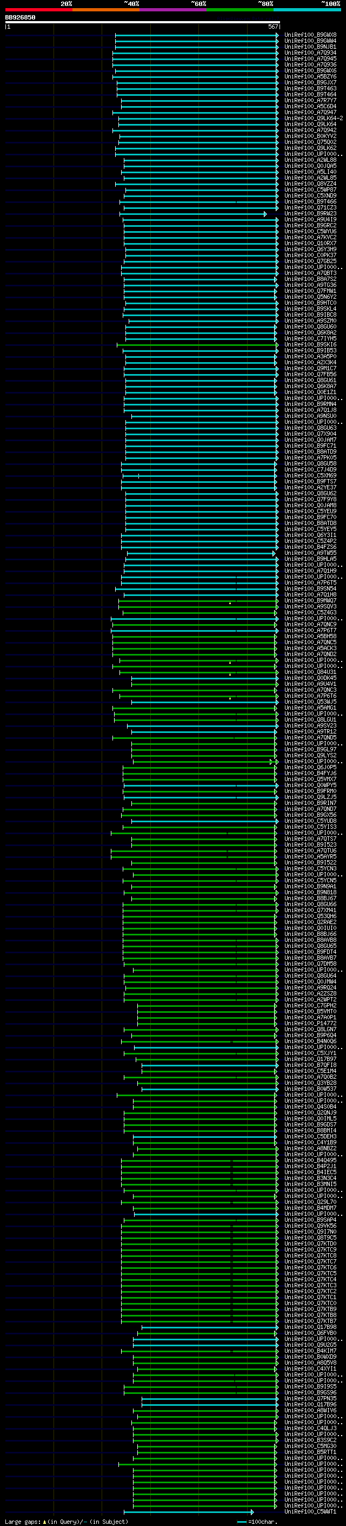346x1526 pixels.
Task: Select hit label UniRef100_A9TW55
Action: point(310,553)
